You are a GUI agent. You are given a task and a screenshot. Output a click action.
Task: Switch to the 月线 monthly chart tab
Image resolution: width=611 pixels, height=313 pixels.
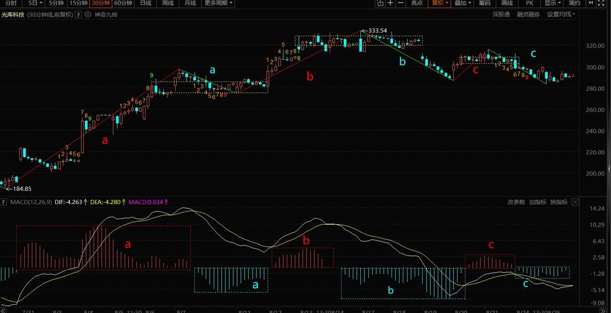tap(189, 3)
